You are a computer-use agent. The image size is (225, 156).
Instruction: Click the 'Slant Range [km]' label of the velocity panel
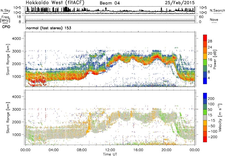point(8,118)
